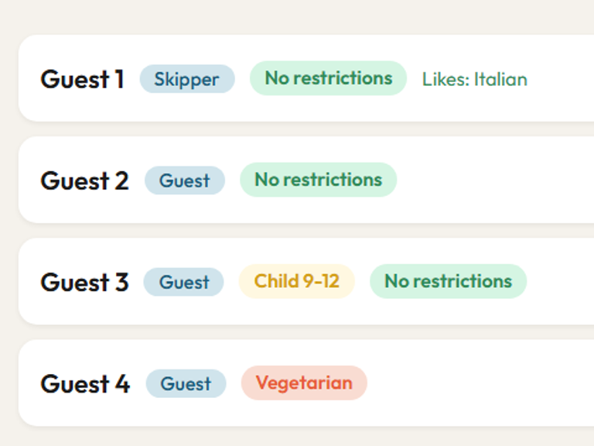Click the Guest role badge for Guest 2
This screenshot has width=594, height=446.
point(184,180)
